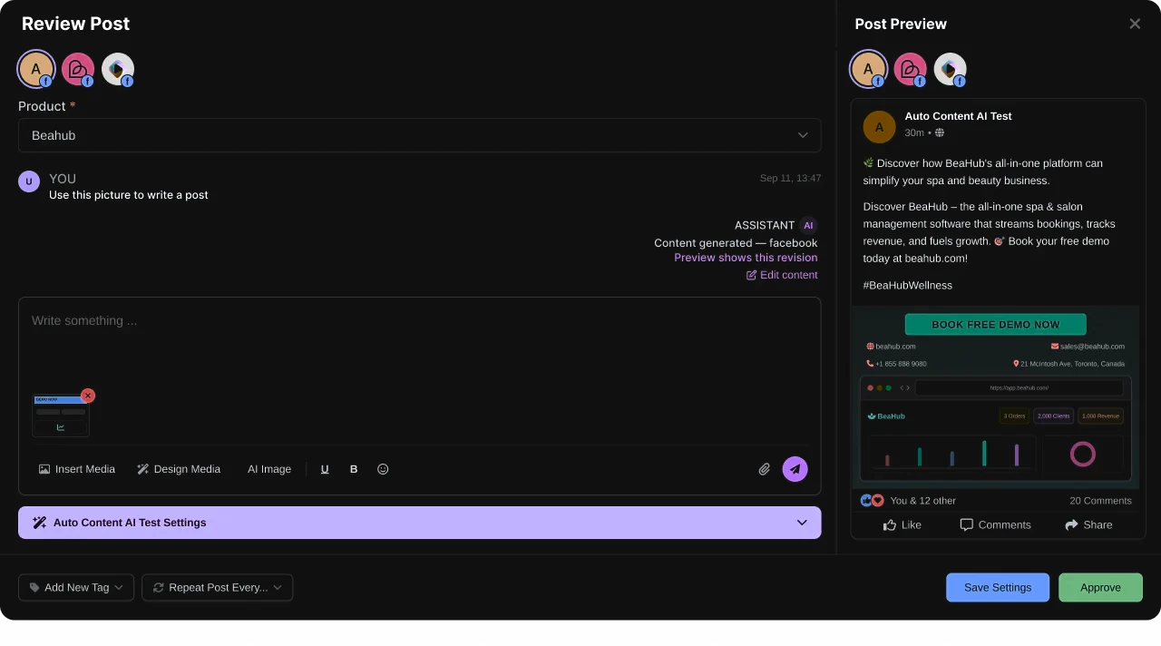
Task: Toggle underline formatting
Action: 325,469
